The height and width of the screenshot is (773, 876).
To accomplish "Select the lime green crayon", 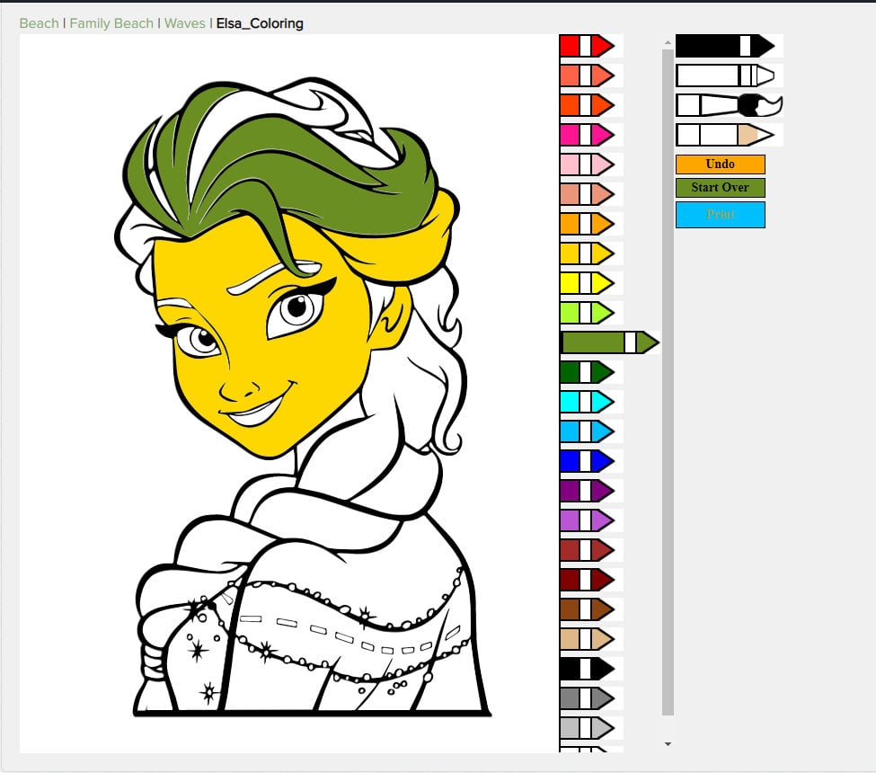I will coord(588,313).
